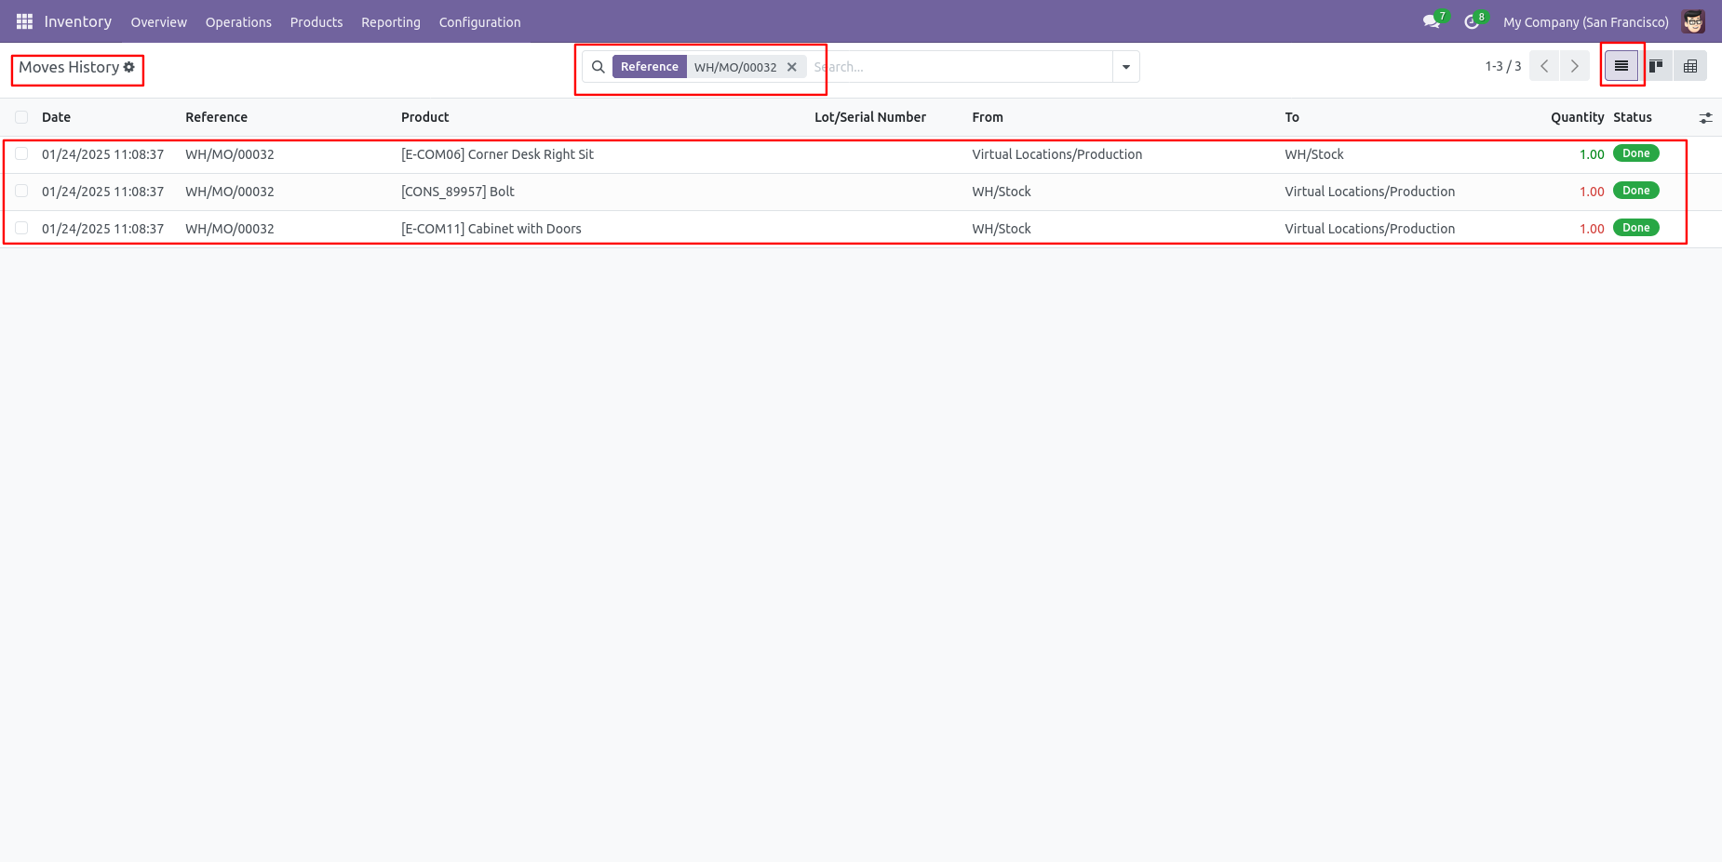Sort by the Reference column header
1722x862 pixels.
(216, 117)
